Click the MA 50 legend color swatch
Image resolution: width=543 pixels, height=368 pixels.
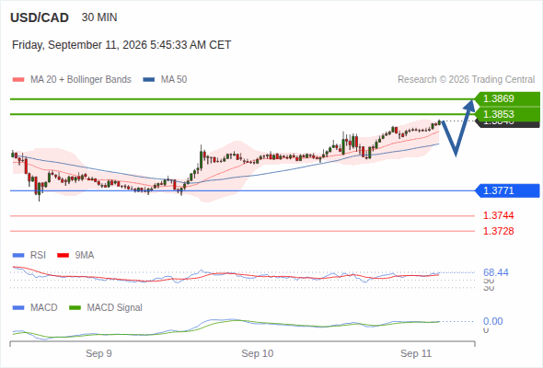click(x=149, y=80)
